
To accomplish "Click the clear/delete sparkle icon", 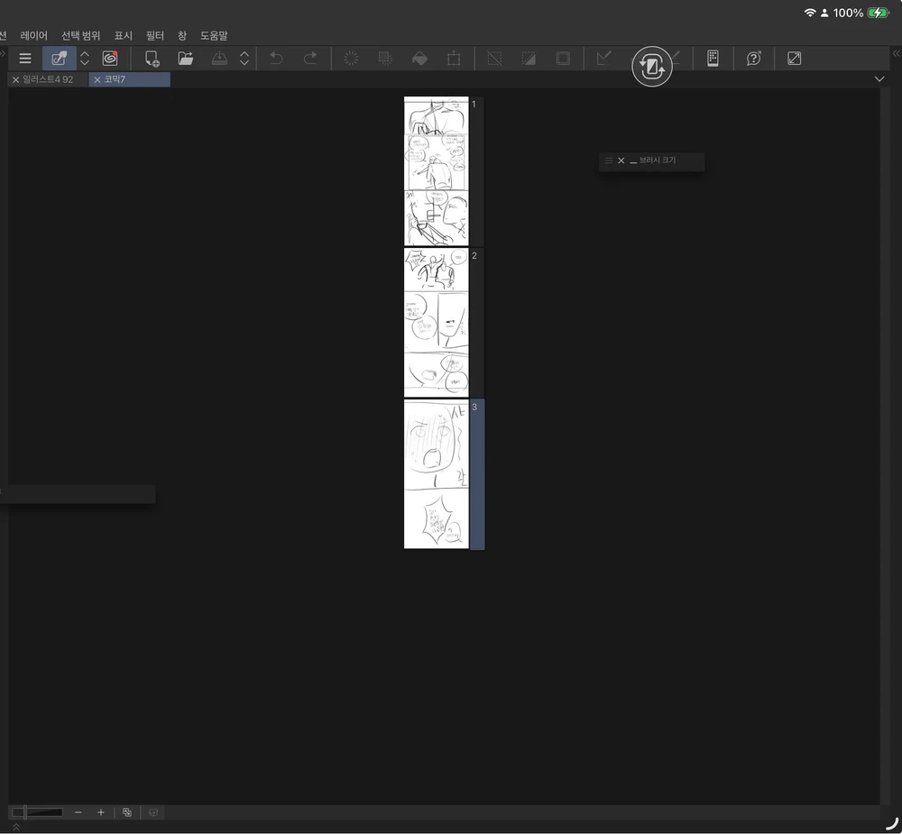I will 351,58.
